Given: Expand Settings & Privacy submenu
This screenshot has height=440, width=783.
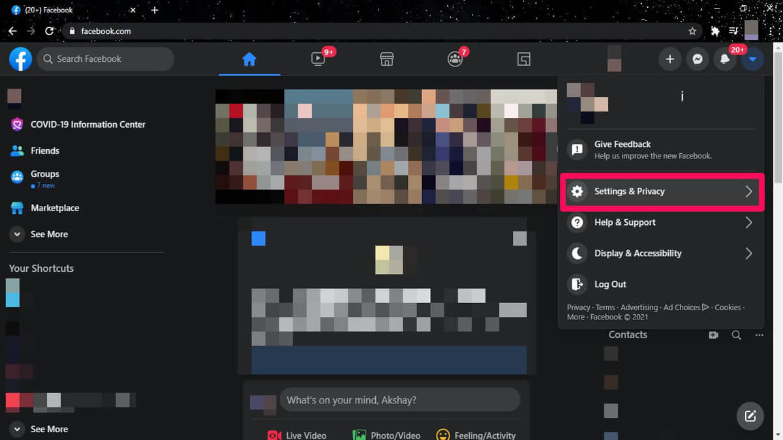Looking at the screenshot, I should point(662,192).
